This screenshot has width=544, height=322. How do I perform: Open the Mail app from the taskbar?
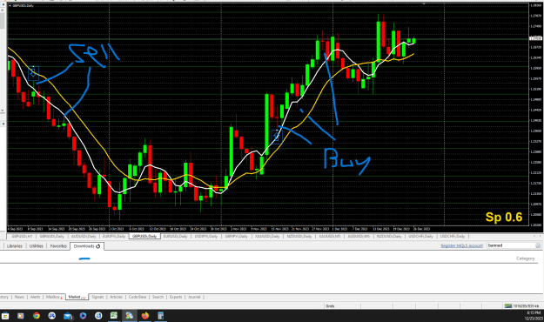pos(68,316)
